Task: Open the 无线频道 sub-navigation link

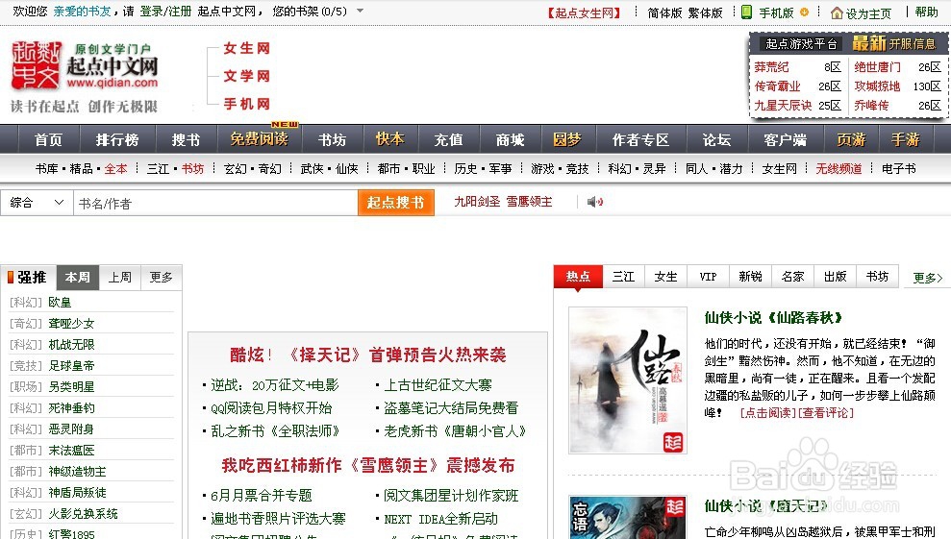Action: point(838,168)
